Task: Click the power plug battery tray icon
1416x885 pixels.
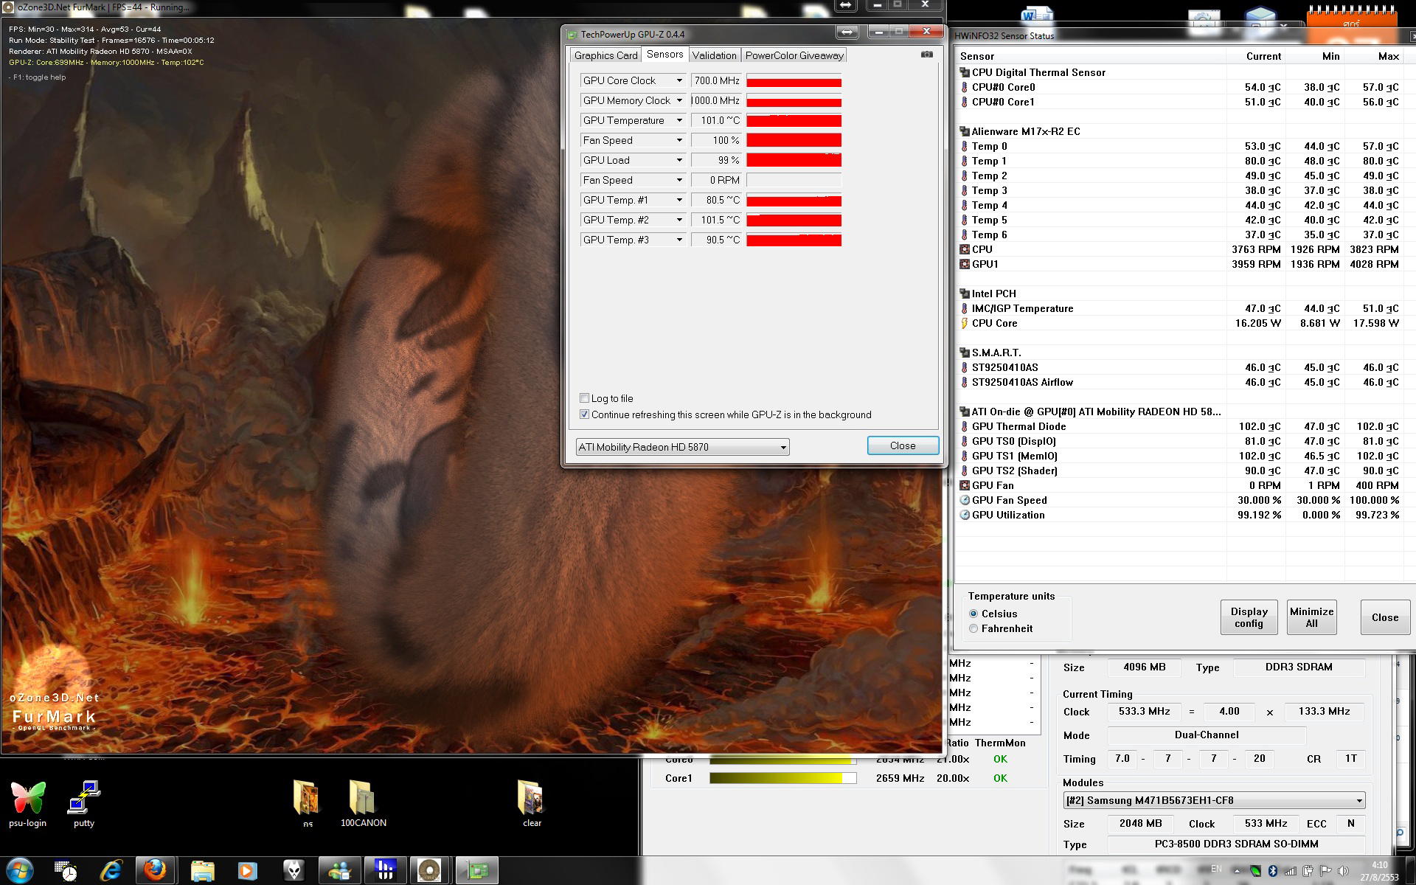Action: click(1308, 871)
